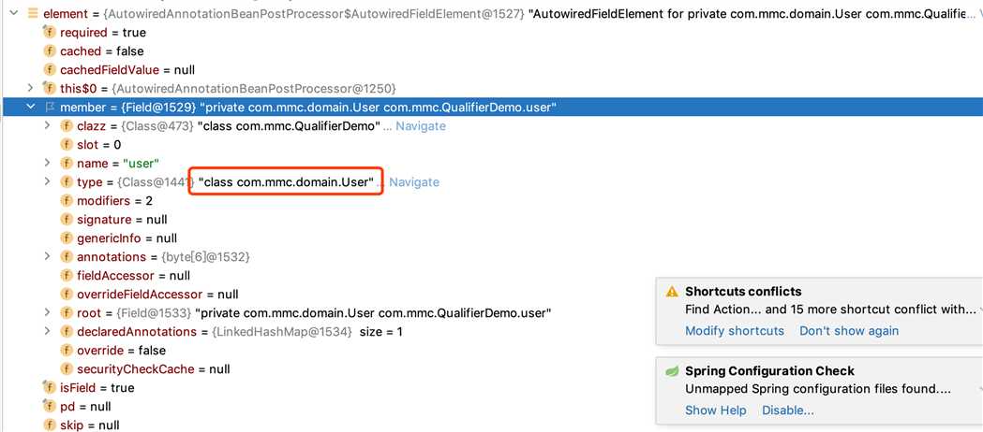
Task: Click the list icon next to 'element'
Action: (x=33, y=14)
